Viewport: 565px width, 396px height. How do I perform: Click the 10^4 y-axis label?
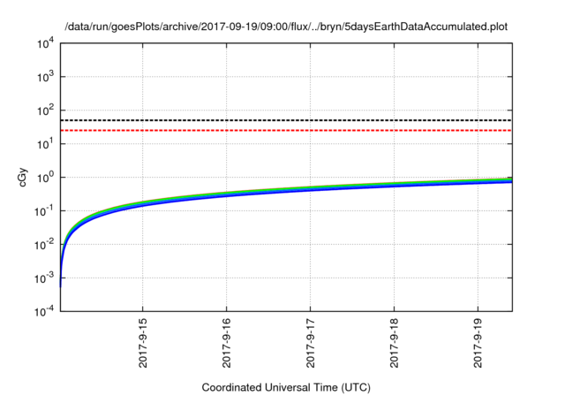[45, 44]
